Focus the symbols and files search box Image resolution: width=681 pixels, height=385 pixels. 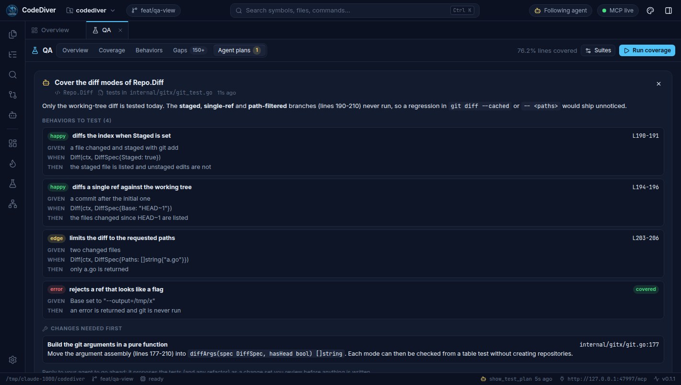point(354,11)
